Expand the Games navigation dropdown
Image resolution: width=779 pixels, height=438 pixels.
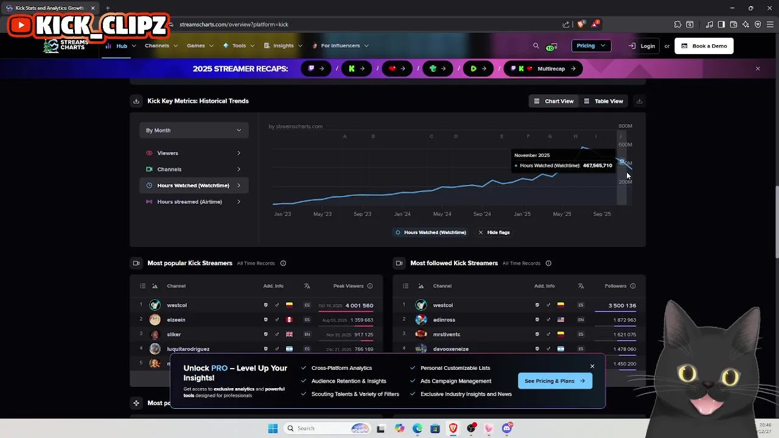pos(200,46)
